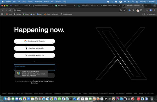Focus the Email or username field

click(35, 67)
